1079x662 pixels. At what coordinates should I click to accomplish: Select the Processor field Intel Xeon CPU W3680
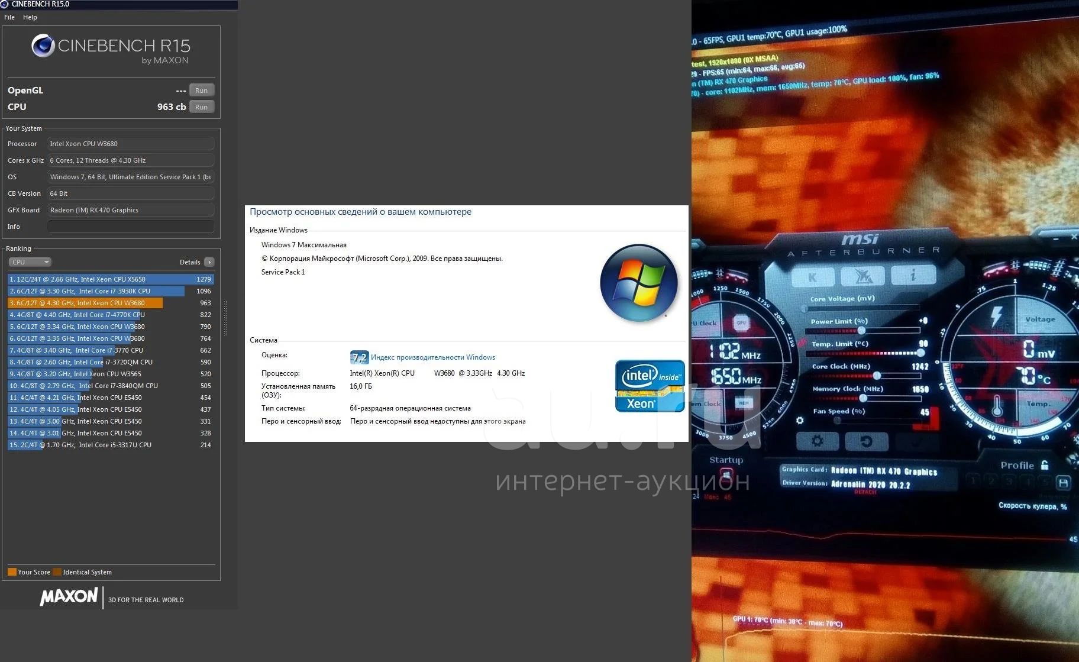[x=131, y=144]
